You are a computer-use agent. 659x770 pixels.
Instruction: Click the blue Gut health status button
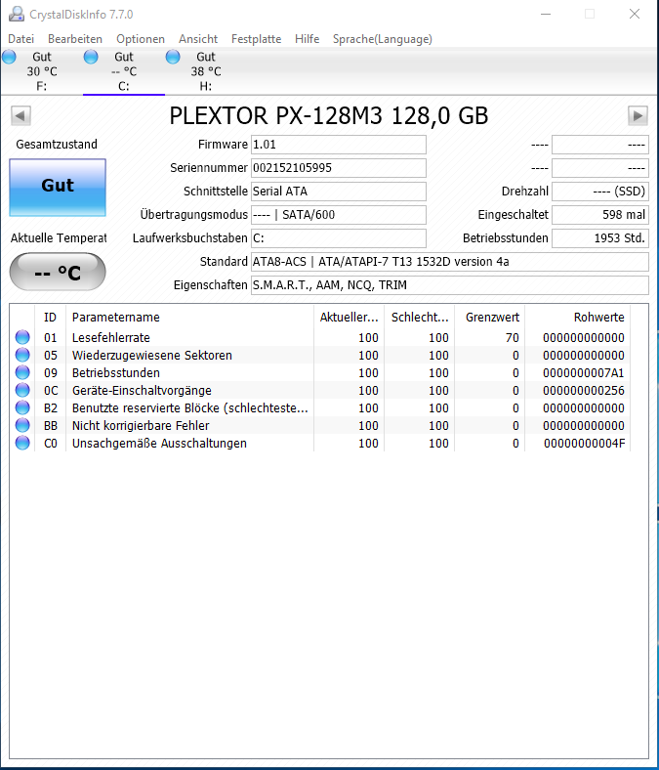point(58,187)
